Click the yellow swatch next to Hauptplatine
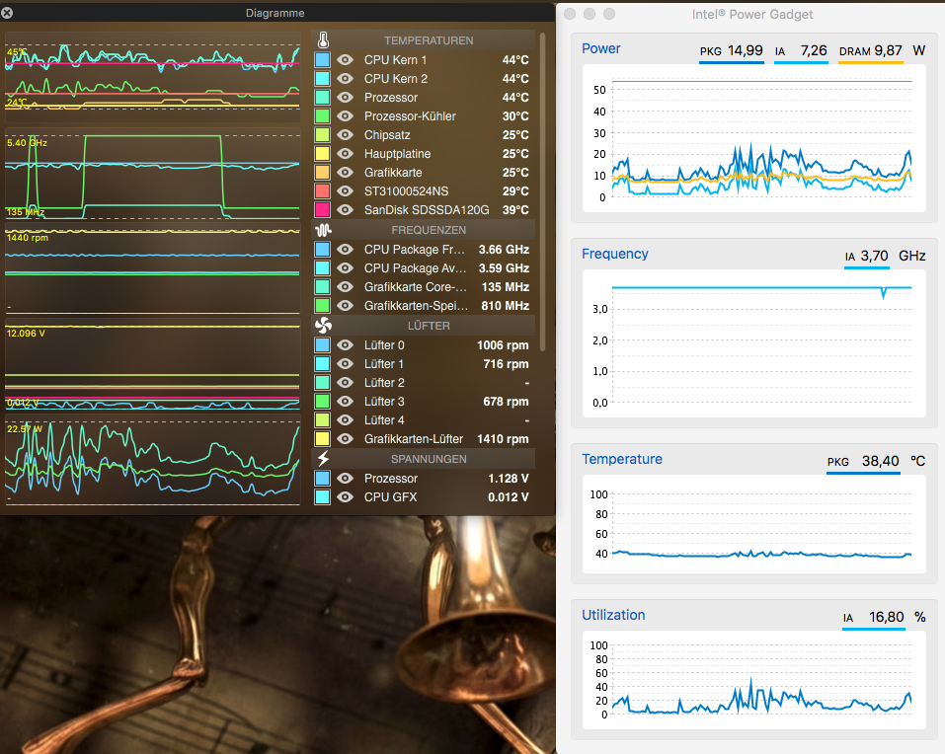The width and height of the screenshot is (945, 754). click(x=322, y=154)
